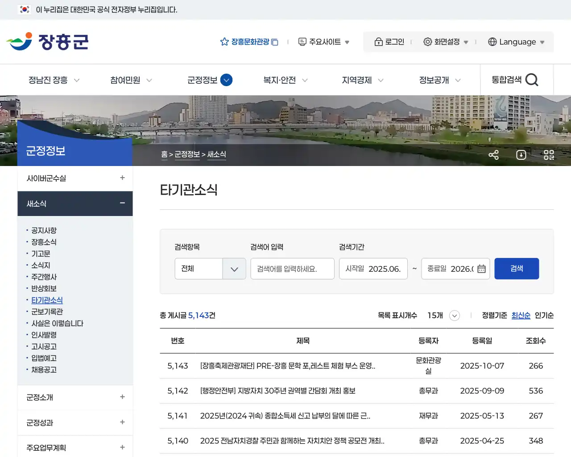Open the 군정정보 menu
This screenshot has width=571, height=457.
tap(202, 80)
